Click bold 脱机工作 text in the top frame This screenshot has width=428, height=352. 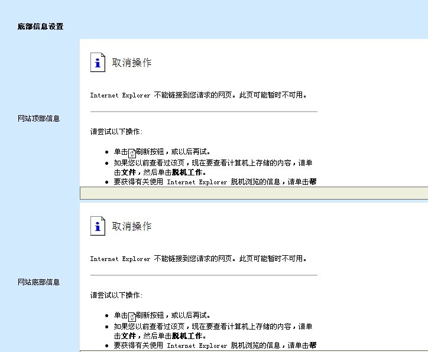188,172
